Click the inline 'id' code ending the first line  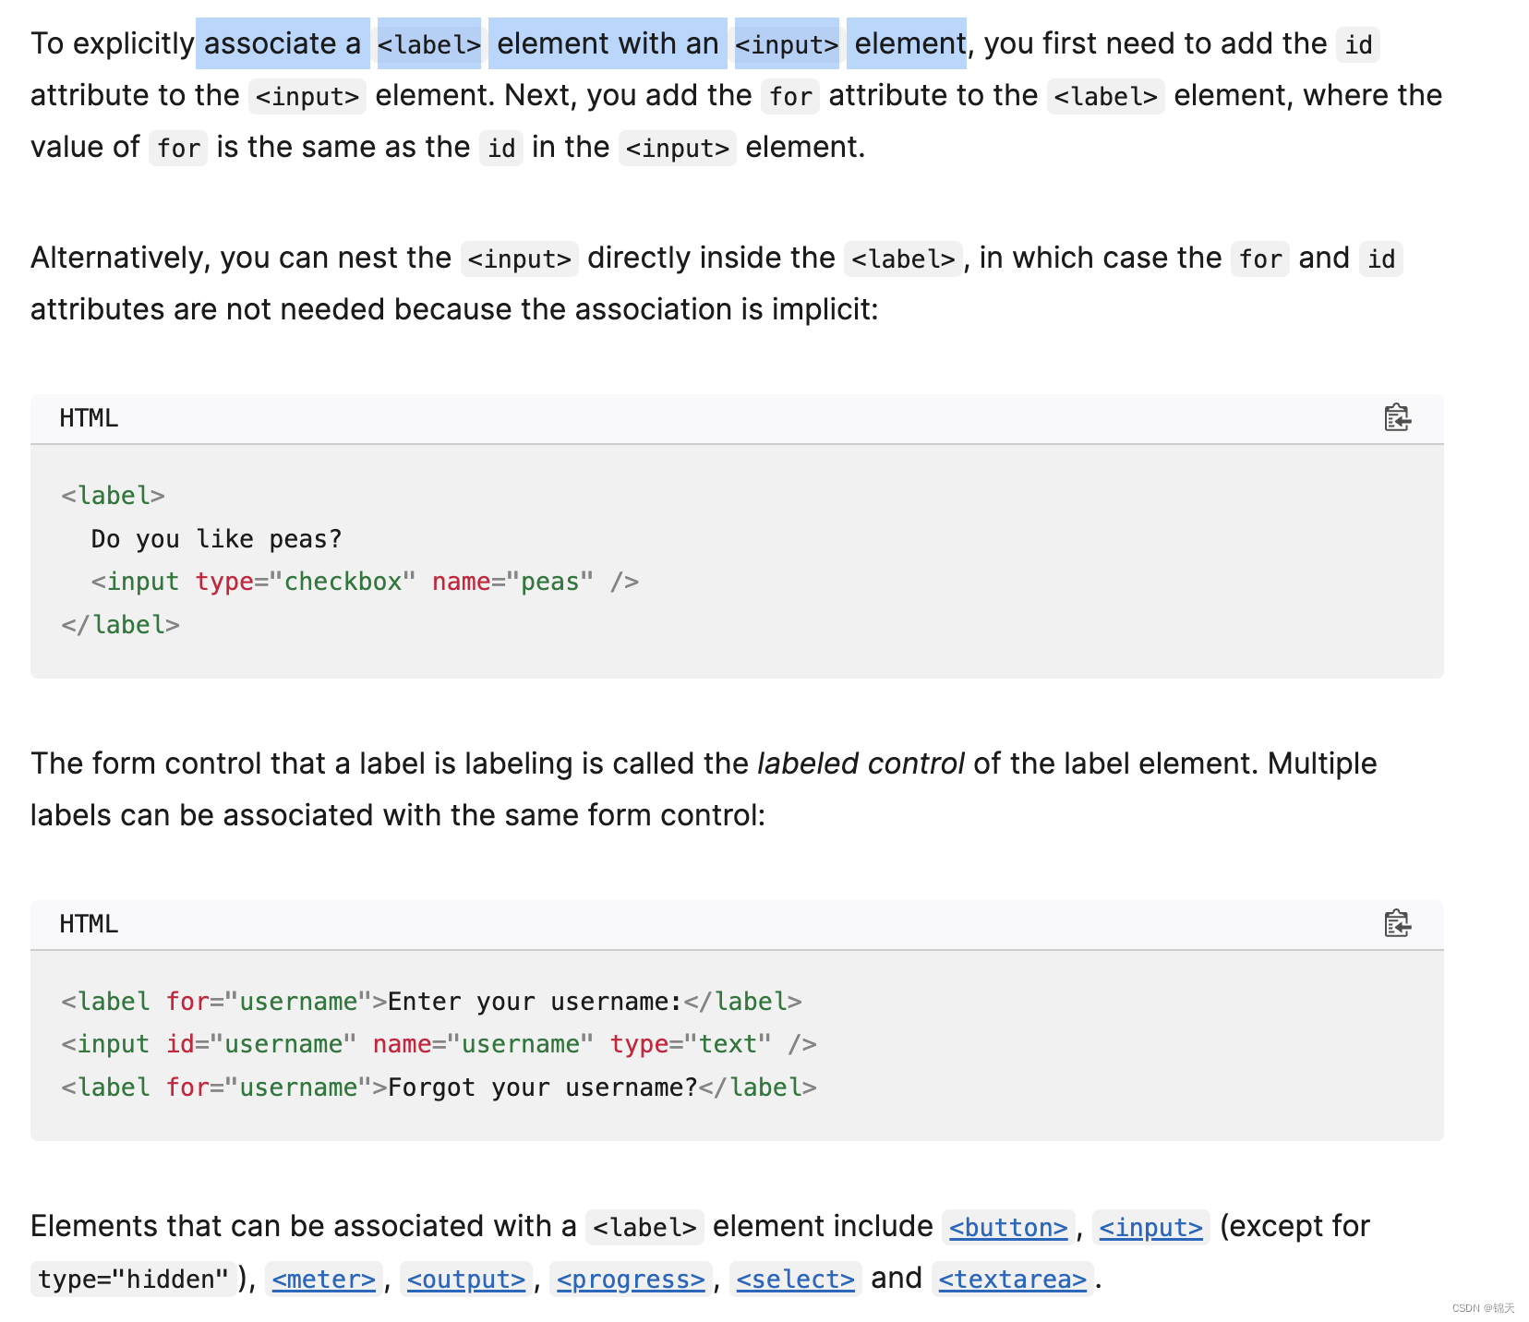[1358, 44]
